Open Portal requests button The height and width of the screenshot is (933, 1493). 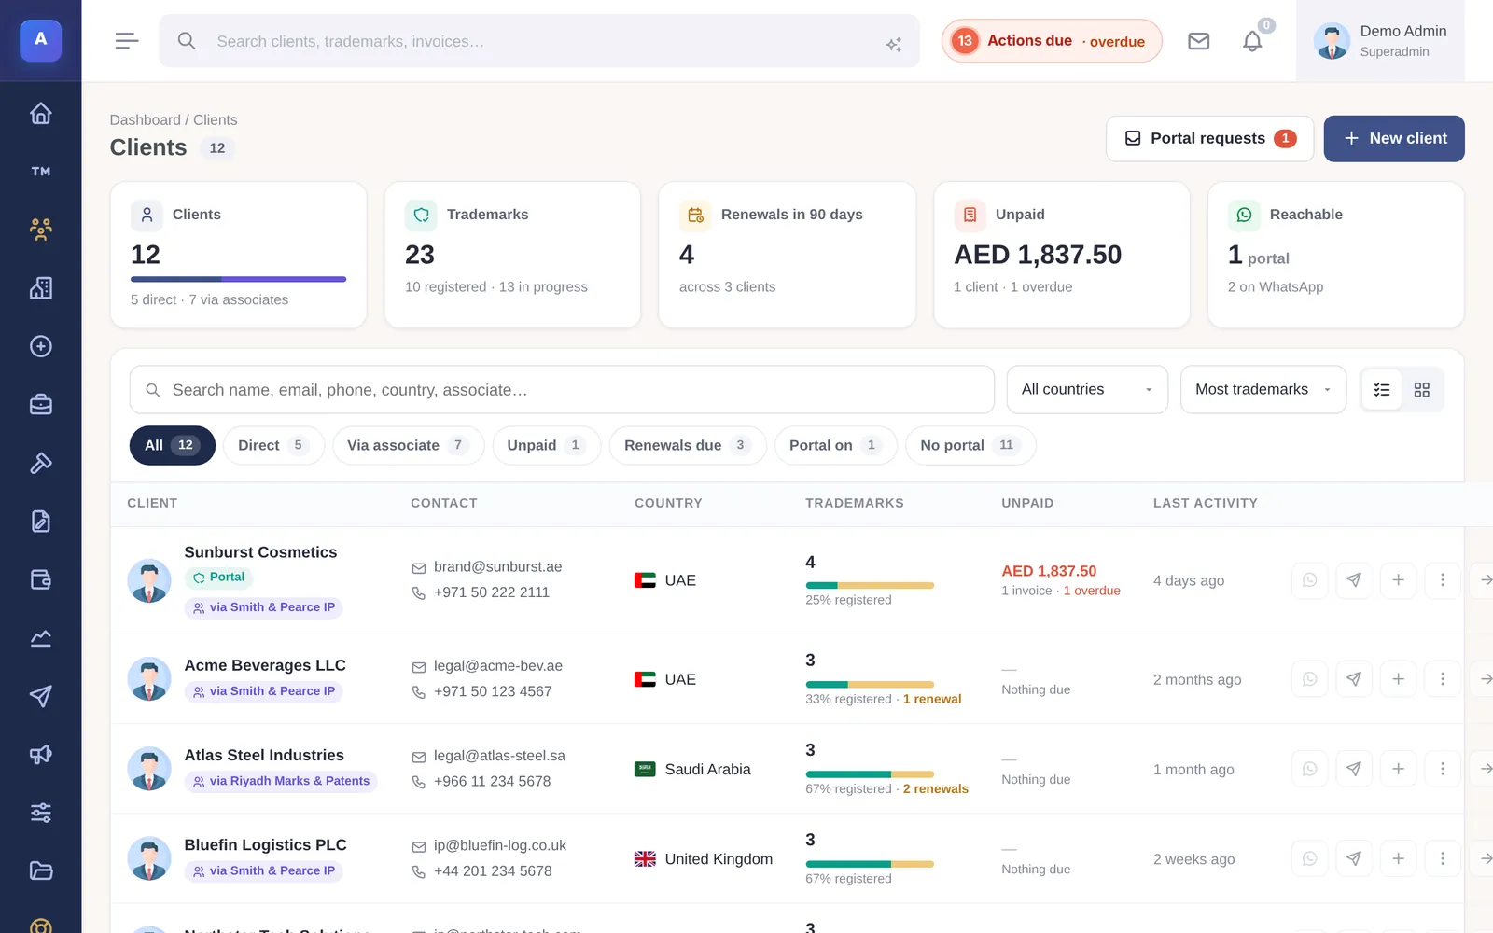[1209, 139]
